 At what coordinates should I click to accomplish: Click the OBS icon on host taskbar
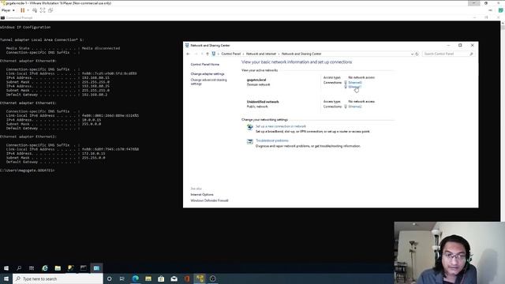[x=212, y=278]
